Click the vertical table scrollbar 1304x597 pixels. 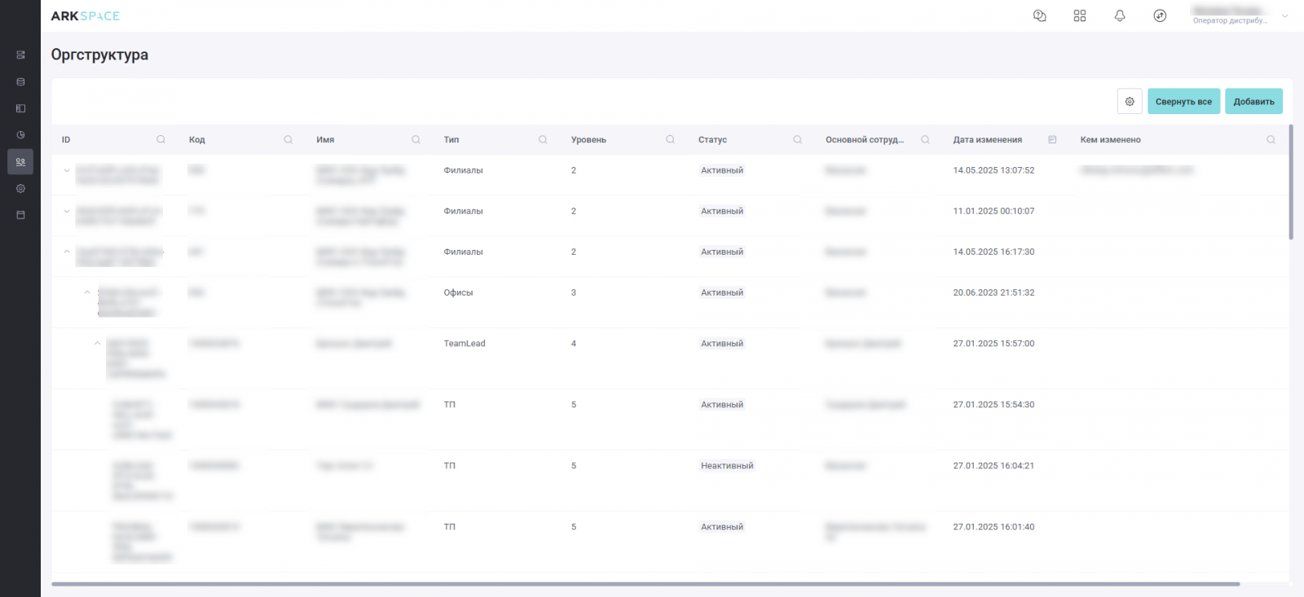(x=1291, y=182)
